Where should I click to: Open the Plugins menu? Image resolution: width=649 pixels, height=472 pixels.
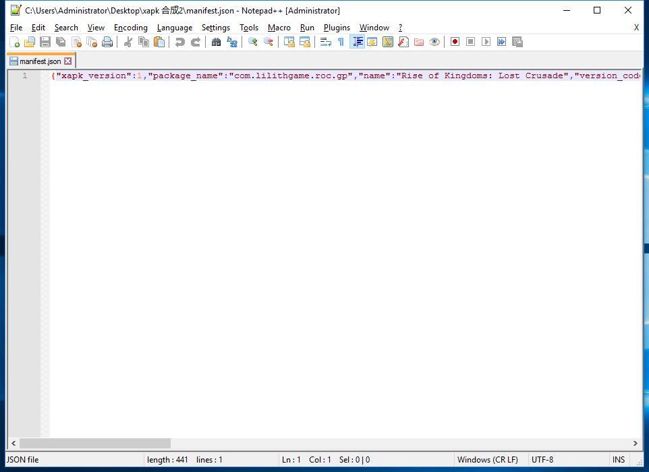[x=337, y=28]
